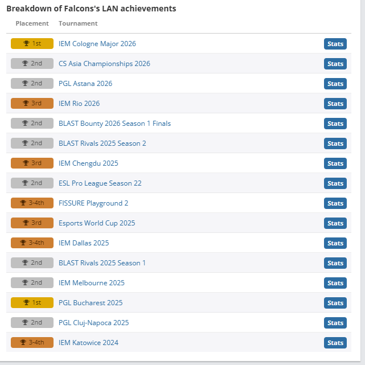Click the gold 1st badge for IEM Cologne Major
The image size is (365, 365).
click(32, 43)
